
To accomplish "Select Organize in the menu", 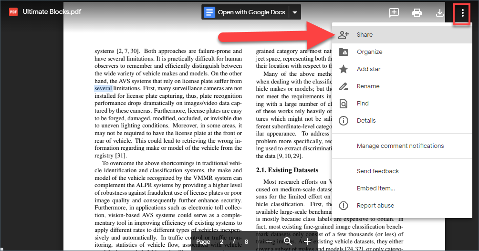I will click(x=402, y=52).
